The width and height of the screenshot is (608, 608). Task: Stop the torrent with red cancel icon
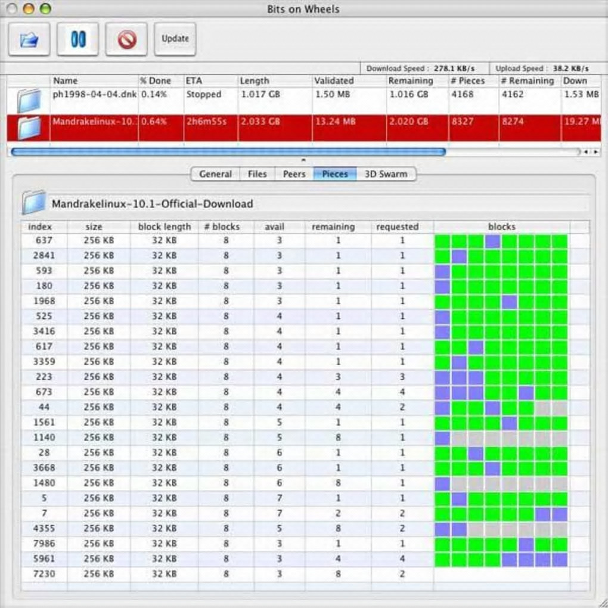[x=126, y=39]
